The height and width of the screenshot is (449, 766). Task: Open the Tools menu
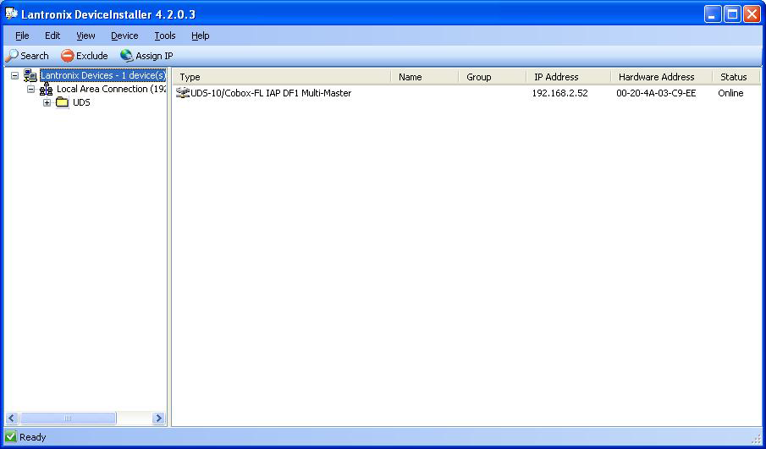pyautogui.click(x=165, y=36)
